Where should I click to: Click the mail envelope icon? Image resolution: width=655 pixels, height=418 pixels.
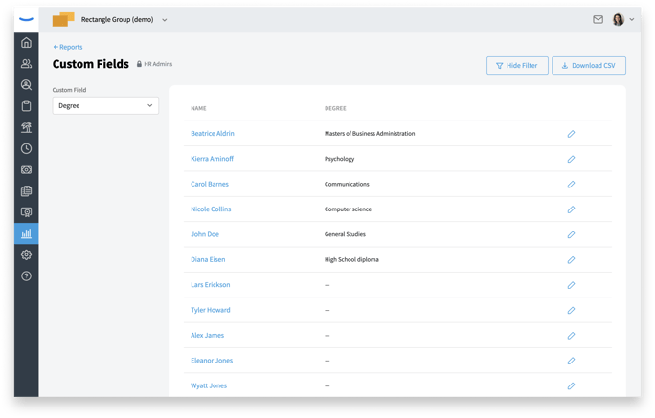(598, 19)
